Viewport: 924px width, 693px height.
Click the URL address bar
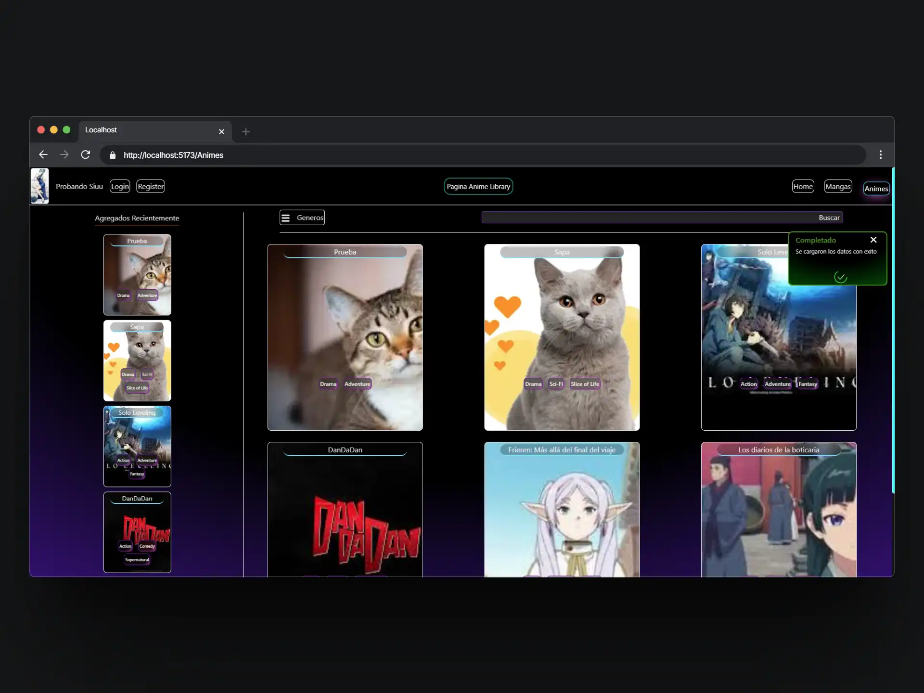(x=483, y=155)
